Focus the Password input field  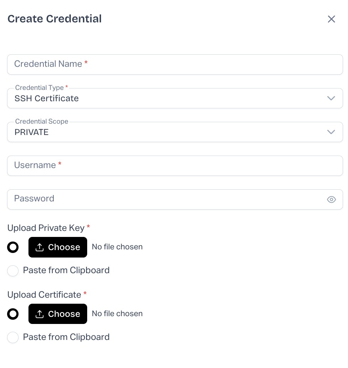(x=167, y=199)
